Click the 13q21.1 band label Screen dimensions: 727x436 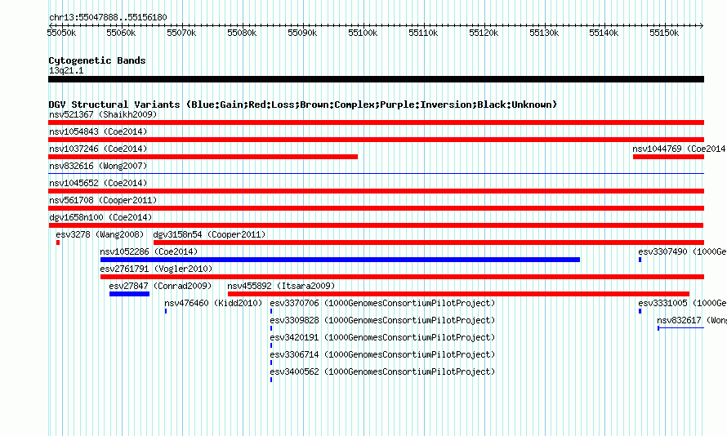click(x=66, y=70)
